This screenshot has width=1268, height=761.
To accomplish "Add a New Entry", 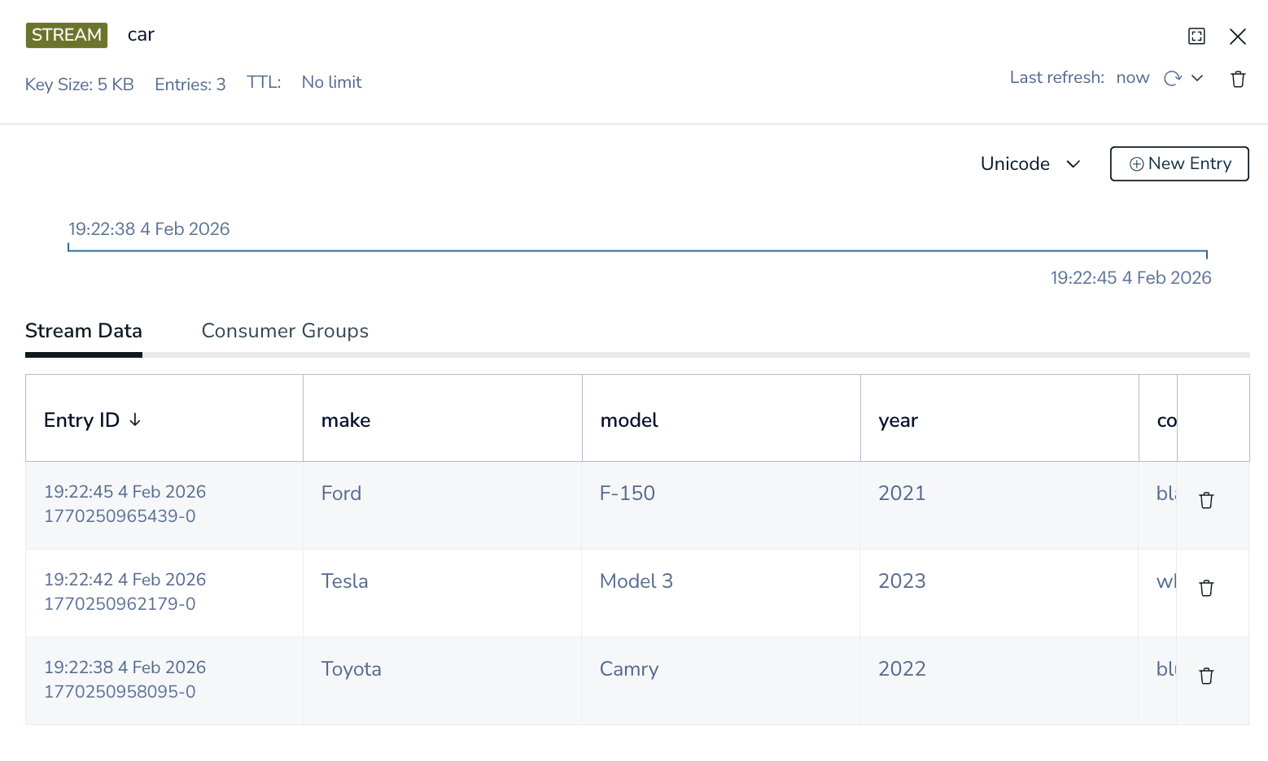I will click(1178, 164).
